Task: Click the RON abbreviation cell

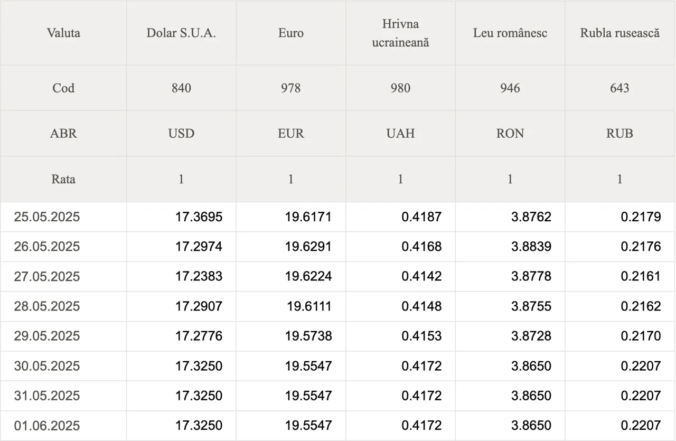Action: [x=510, y=134]
